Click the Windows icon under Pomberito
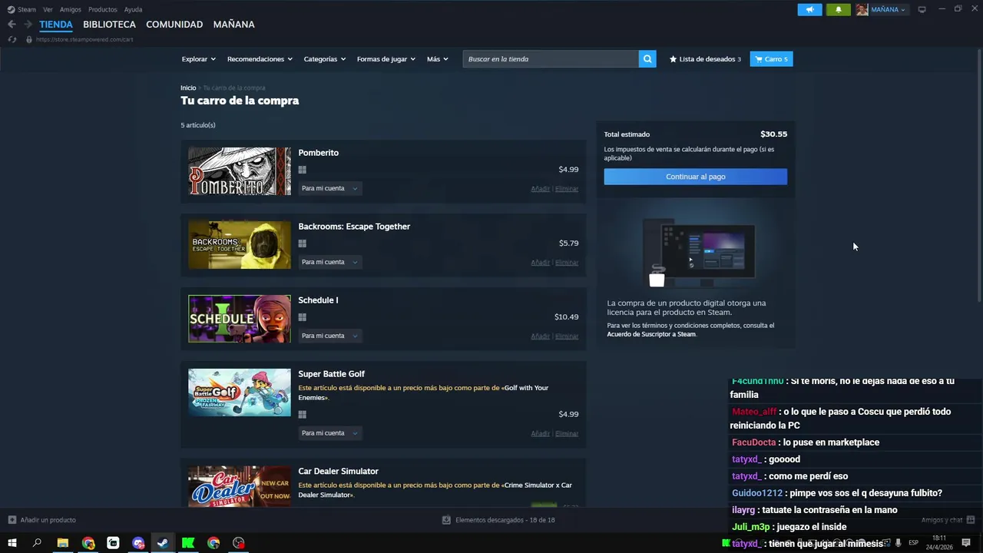This screenshot has height=553, width=983. 303,171
